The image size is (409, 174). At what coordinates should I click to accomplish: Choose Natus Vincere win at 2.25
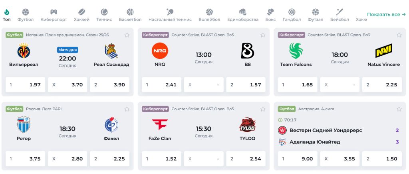[382, 85]
